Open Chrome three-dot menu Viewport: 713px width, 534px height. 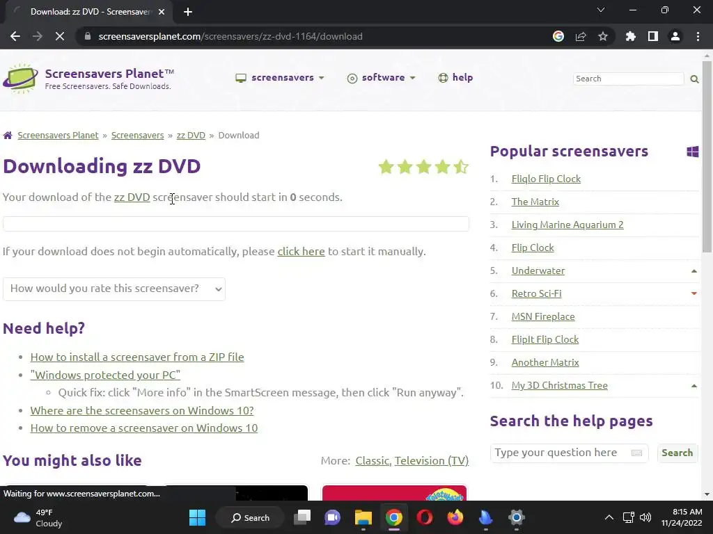[x=698, y=36]
